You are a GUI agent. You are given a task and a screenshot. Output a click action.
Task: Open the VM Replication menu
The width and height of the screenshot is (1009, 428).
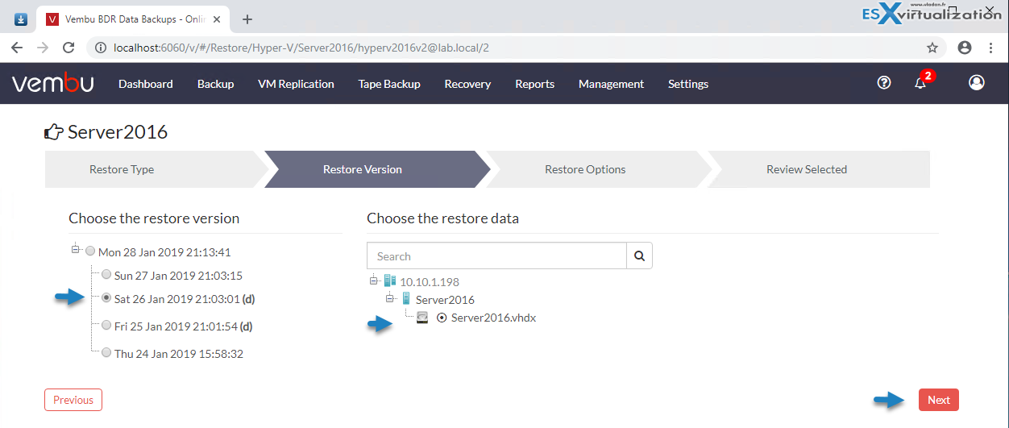tap(296, 84)
